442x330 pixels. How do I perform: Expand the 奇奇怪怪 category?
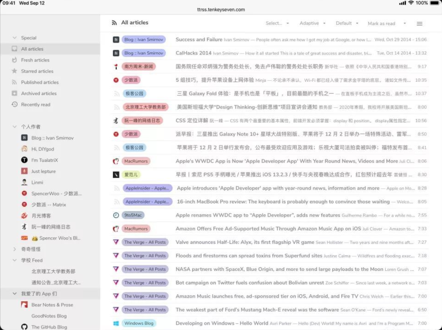pyautogui.click(x=14, y=249)
